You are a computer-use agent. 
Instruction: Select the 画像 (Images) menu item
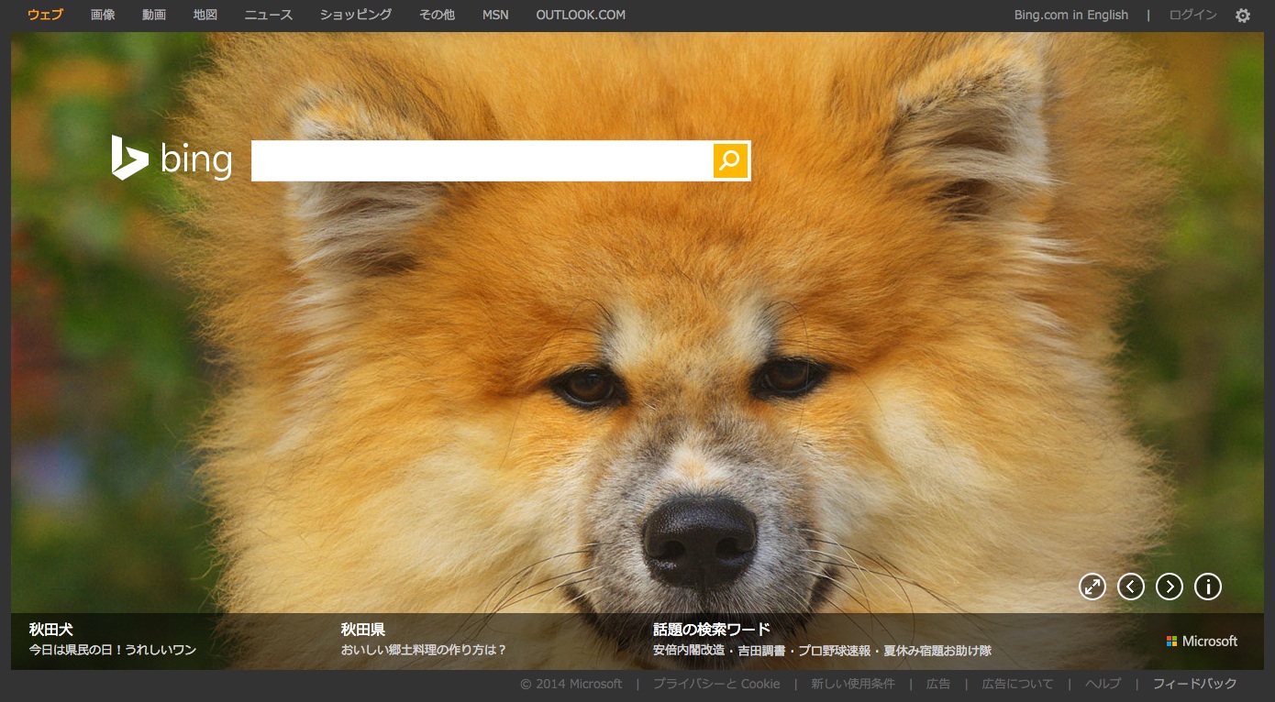(x=103, y=15)
